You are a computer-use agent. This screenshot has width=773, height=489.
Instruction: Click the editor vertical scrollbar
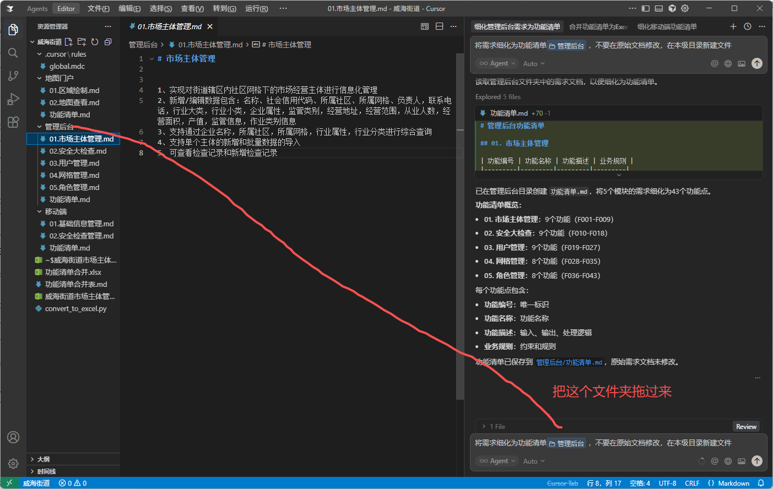pyautogui.click(x=460, y=220)
